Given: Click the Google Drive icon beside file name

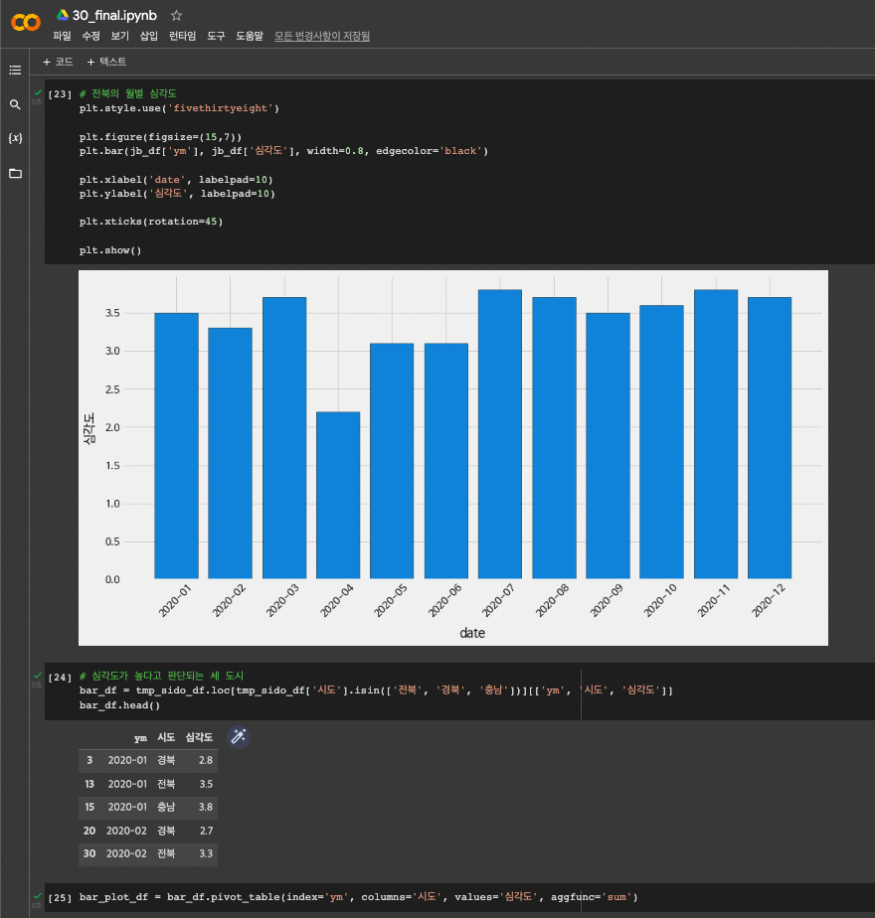Looking at the screenshot, I should coord(63,15).
